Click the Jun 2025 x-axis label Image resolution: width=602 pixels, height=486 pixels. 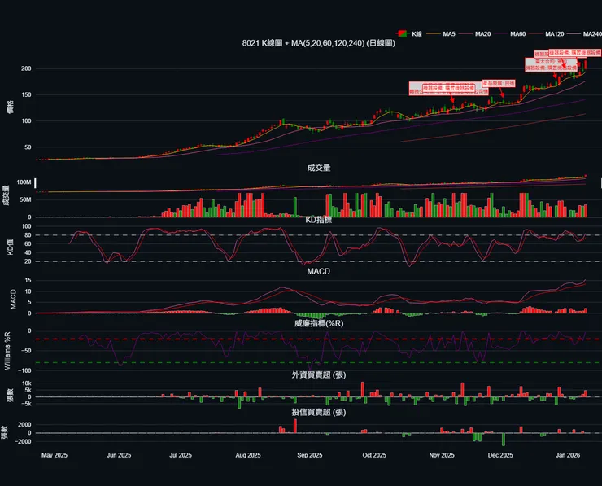tap(119, 455)
